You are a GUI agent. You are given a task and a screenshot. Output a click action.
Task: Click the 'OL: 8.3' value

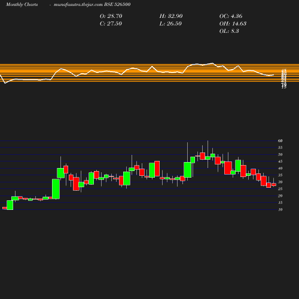[x=229, y=31]
